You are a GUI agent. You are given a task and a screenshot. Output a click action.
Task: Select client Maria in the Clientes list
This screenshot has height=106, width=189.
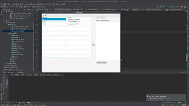click(x=54, y=21)
